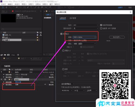Click the plus icon to add output module
135x107 pixels.
45,84
